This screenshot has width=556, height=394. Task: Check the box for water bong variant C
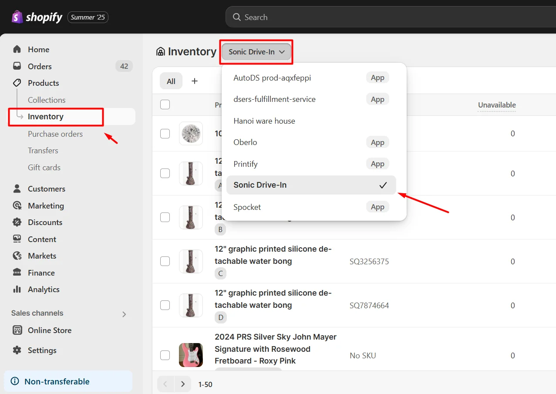click(x=165, y=261)
